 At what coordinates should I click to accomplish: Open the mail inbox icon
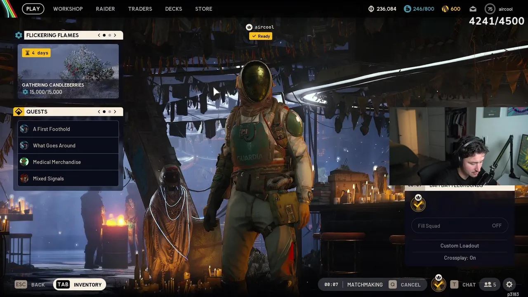(x=473, y=9)
